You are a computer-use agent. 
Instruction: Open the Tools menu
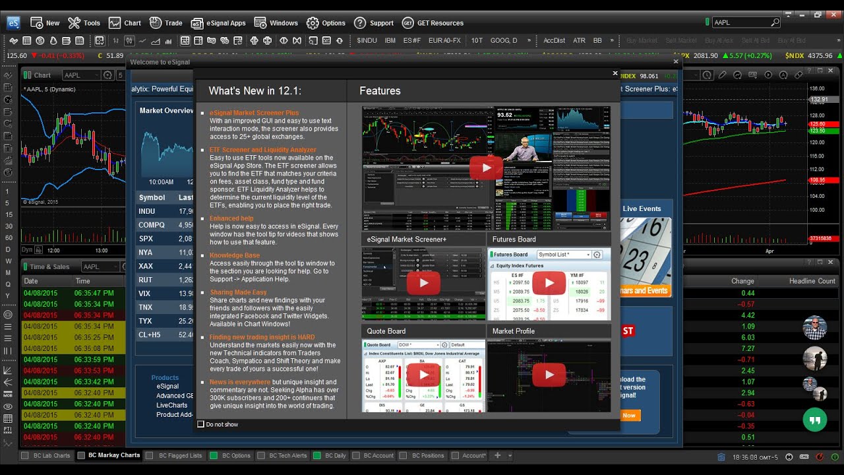[x=84, y=23]
